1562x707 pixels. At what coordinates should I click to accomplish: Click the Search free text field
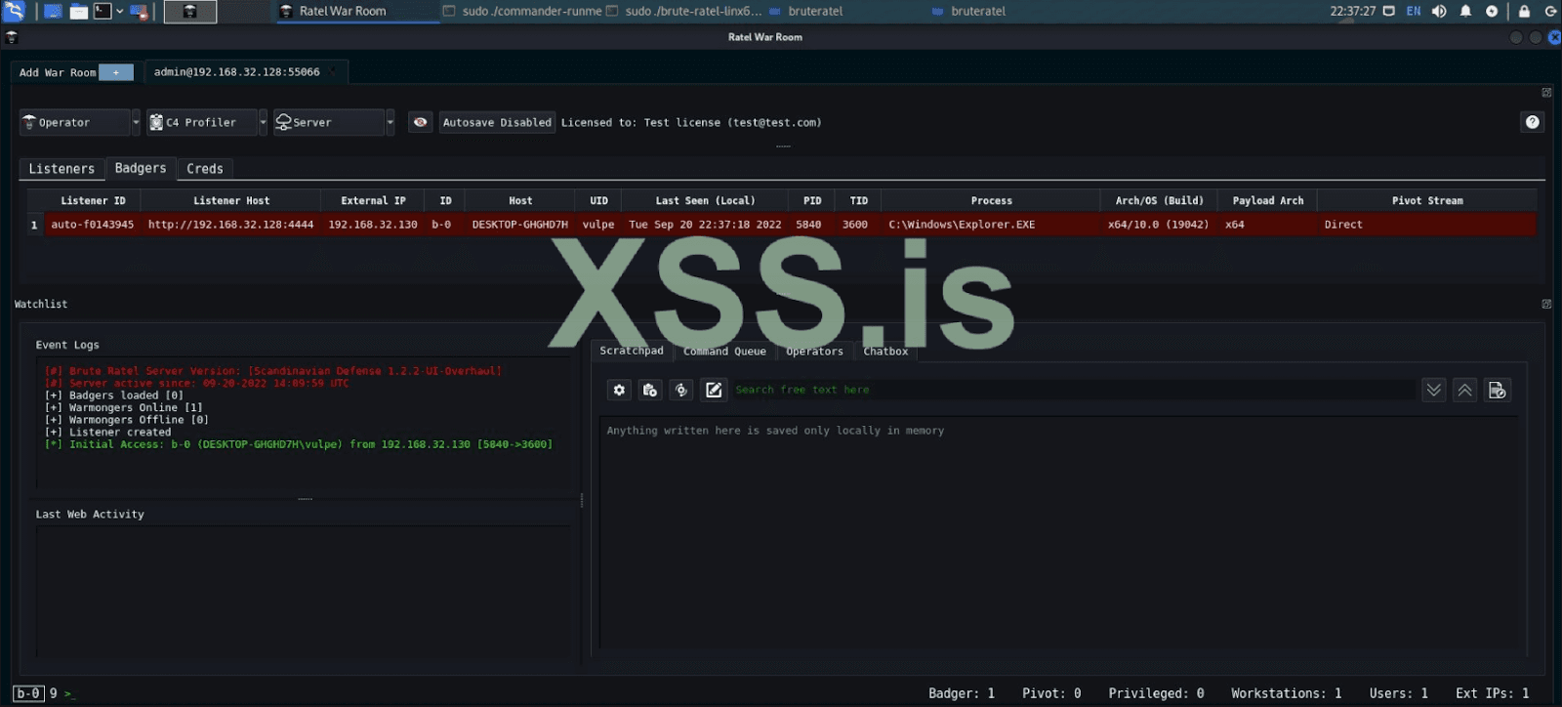point(1072,390)
